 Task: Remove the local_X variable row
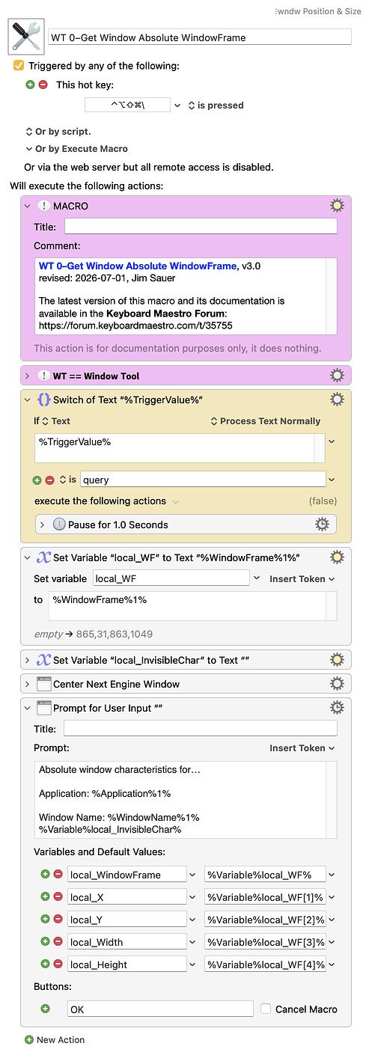(x=58, y=896)
